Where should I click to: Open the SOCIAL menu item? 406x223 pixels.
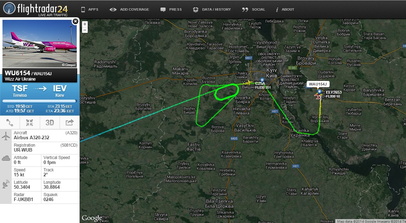tap(254, 9)
